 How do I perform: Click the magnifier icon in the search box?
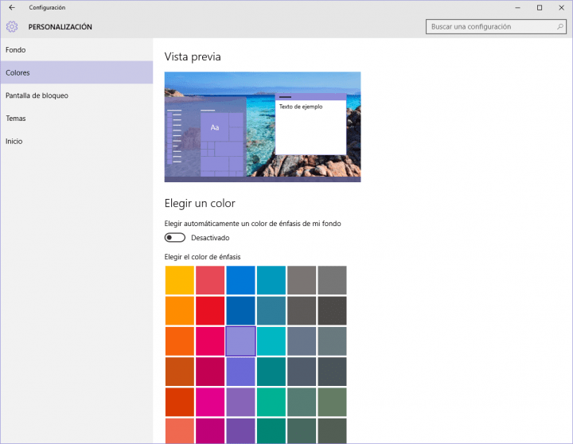(559, 27)
